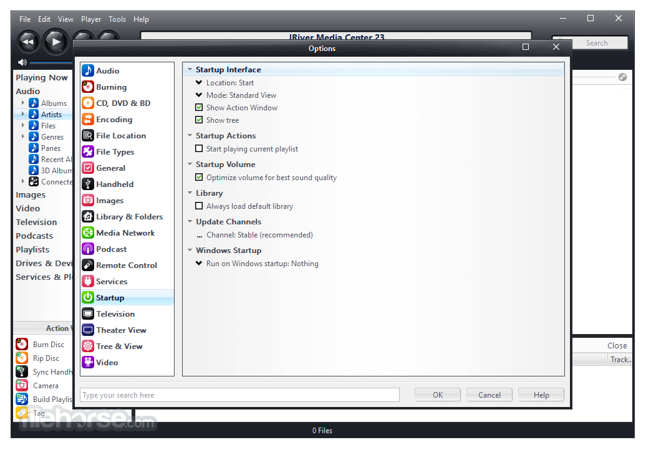Collapse the Startup Volume section
The width and height of the screenshot is (646, 450).
(x=190, y=164)
